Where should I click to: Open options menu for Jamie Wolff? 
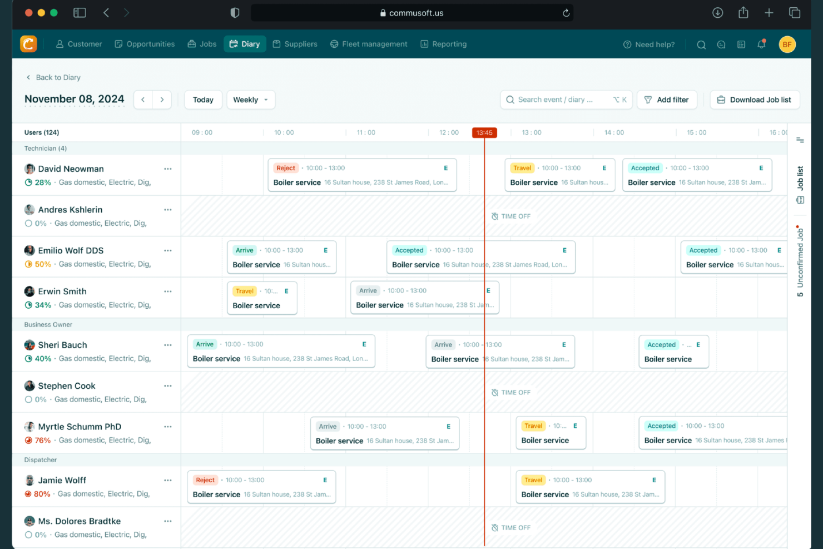coord(168,480)
